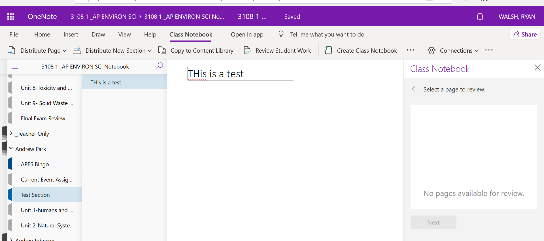Click Open in app

pyautogui.click(x=247, y=35)
